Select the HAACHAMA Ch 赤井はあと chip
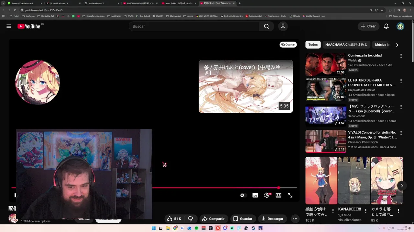Screen dimensions: 414x232 coord(346,45)
